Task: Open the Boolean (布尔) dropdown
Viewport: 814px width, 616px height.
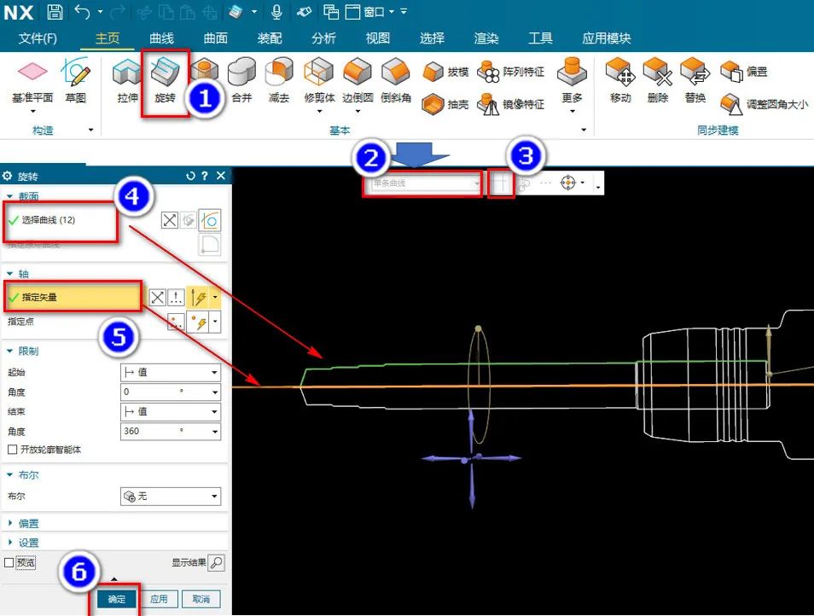Action: click(x=171, y=496)
